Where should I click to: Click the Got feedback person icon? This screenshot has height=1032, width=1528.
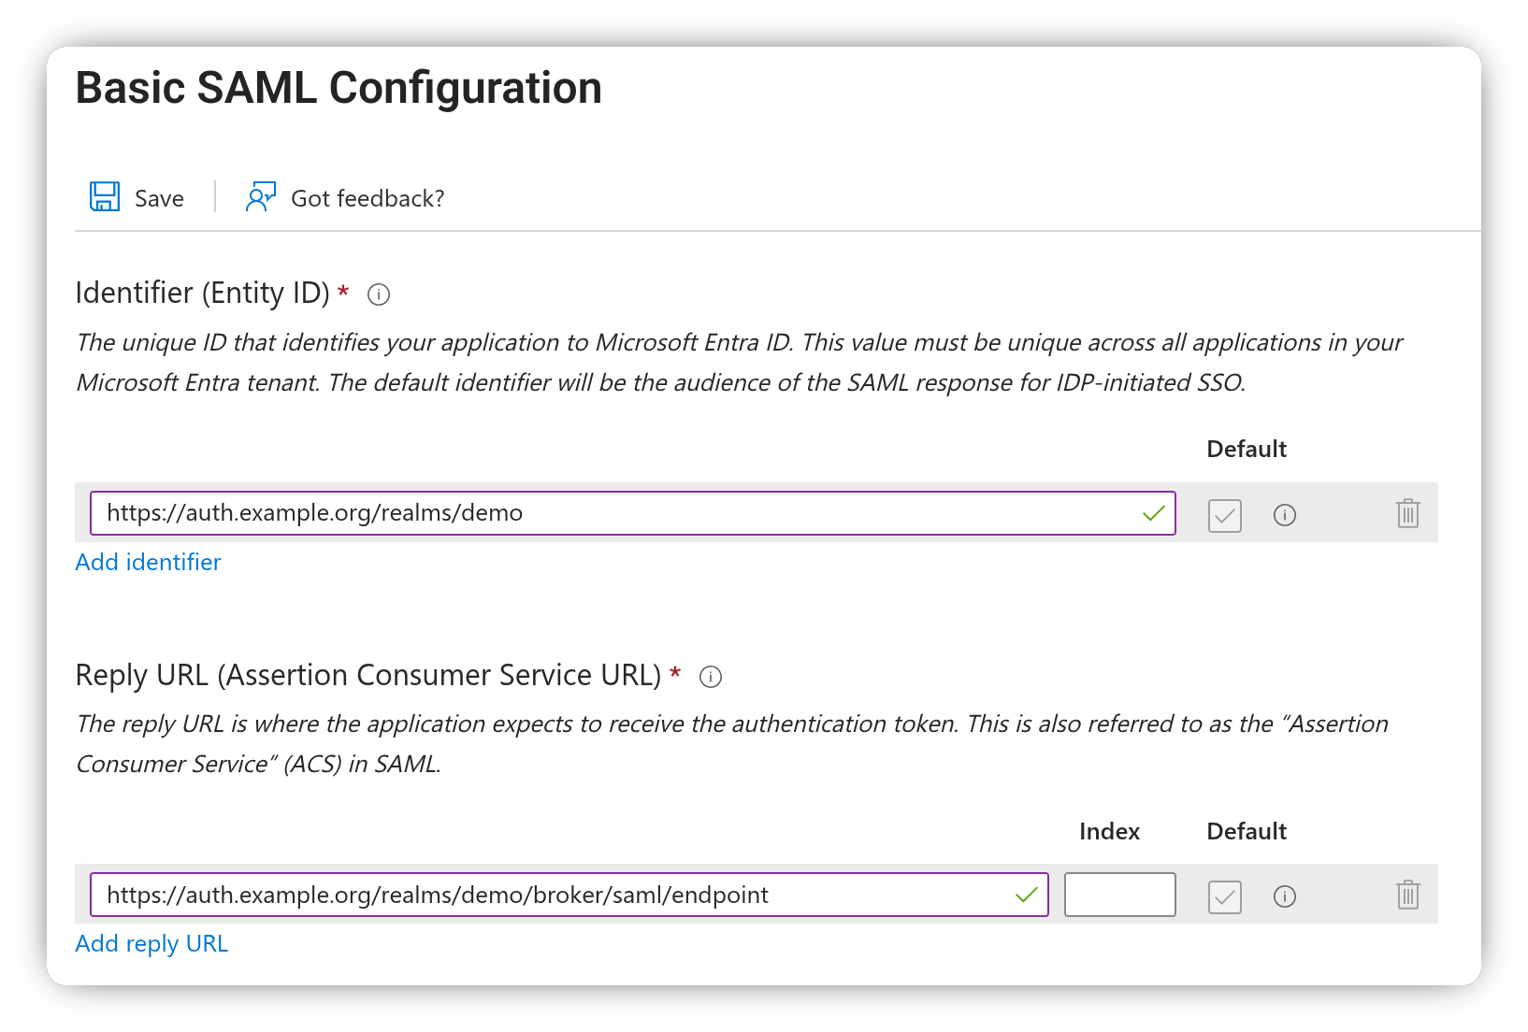260,196
